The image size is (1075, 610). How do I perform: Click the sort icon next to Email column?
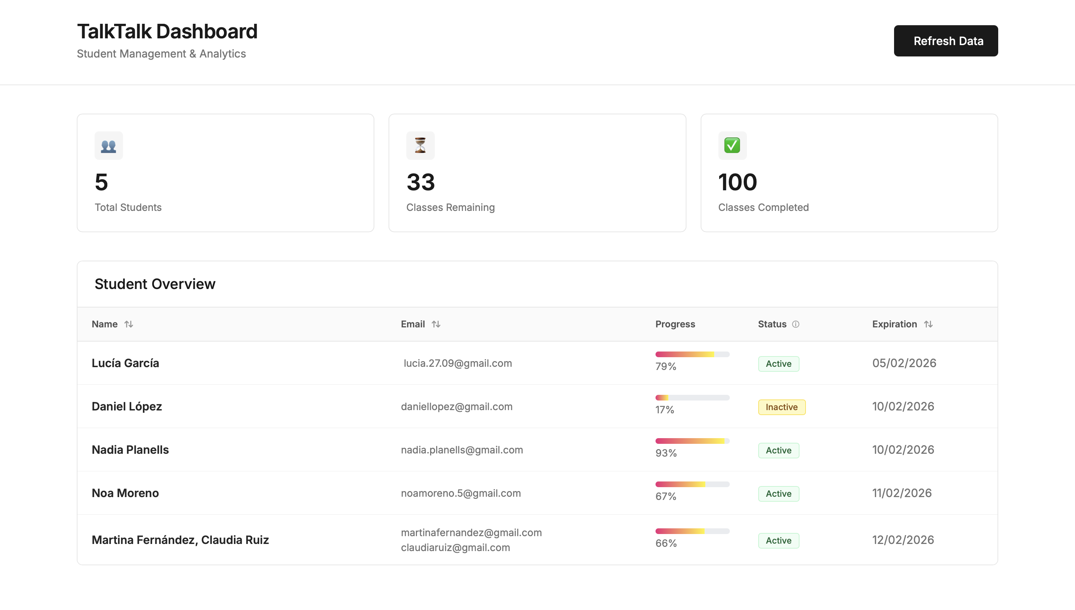(437, 324)
